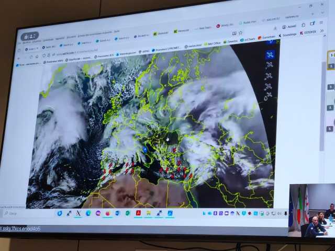
Task: Open the browser profile account button
Action: 288,26
